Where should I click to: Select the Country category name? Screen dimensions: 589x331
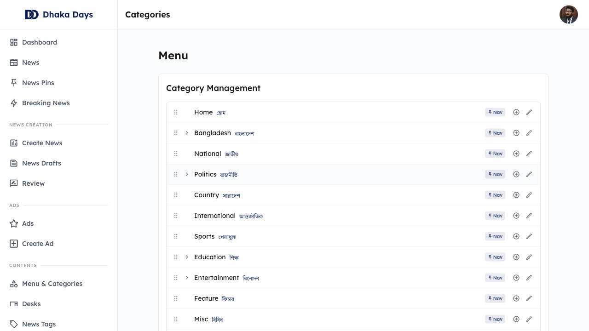(x=207, y=195)
